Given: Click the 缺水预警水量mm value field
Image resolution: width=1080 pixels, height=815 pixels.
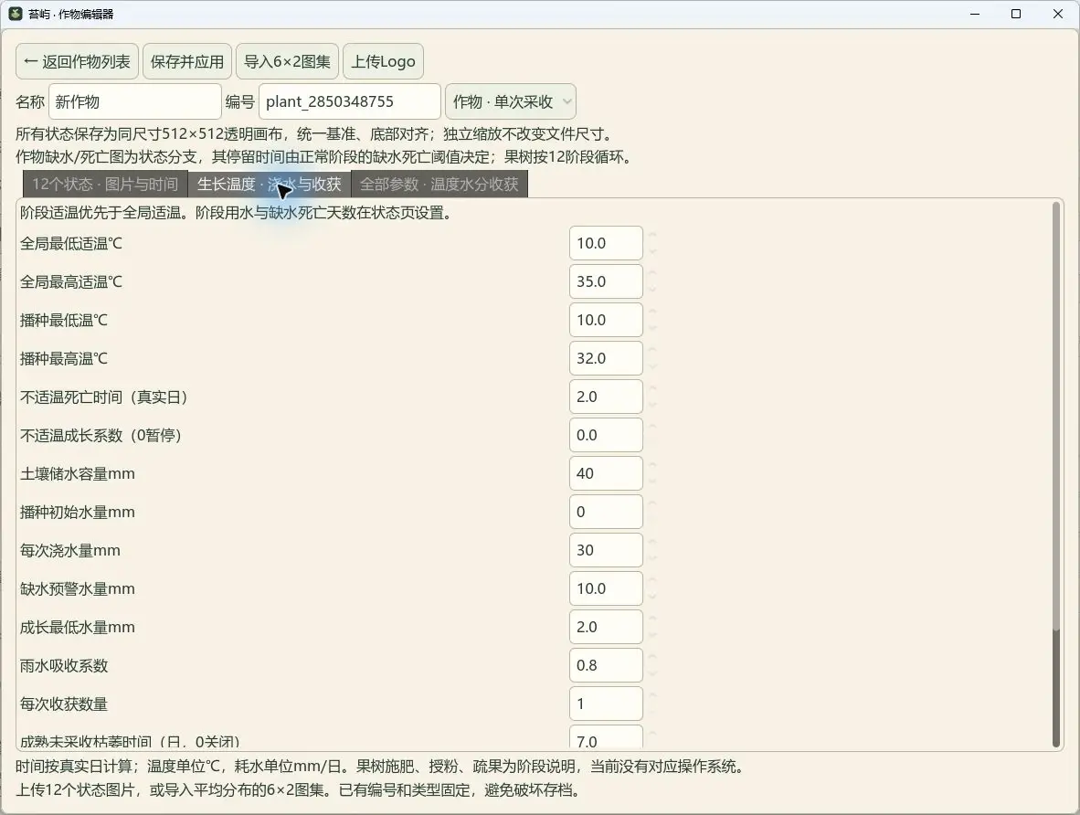Looking at the screenshot, I should [x=606, y=589].
